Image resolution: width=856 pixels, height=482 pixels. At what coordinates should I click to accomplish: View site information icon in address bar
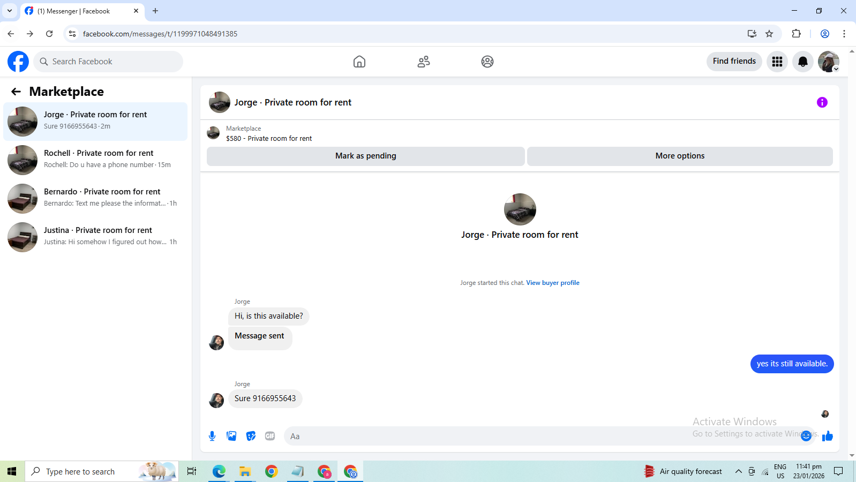pos(72,34)
